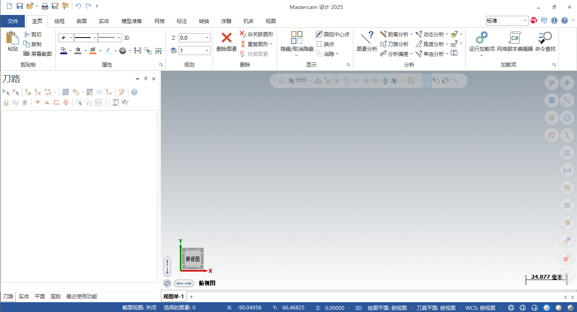The image size is (577, 312).
Task: Add a new view sheet with plus
Action: (x=192, y=297)
